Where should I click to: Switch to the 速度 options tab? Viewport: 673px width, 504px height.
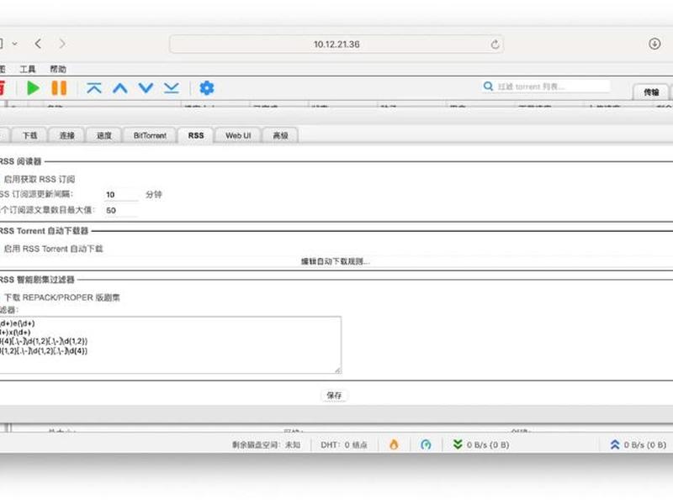(x=103, y=135)
